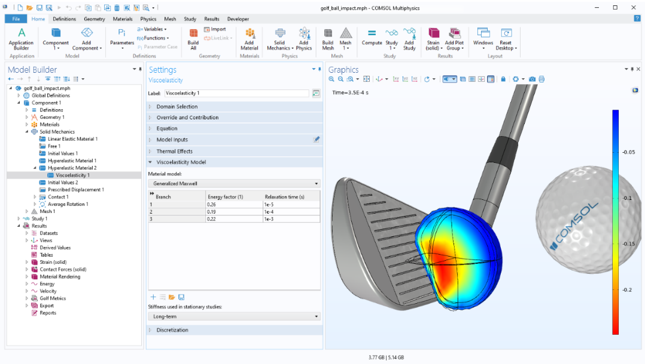Toggle transparency in Graphics toolbar

pyautogui.click(x=463, y=79)
